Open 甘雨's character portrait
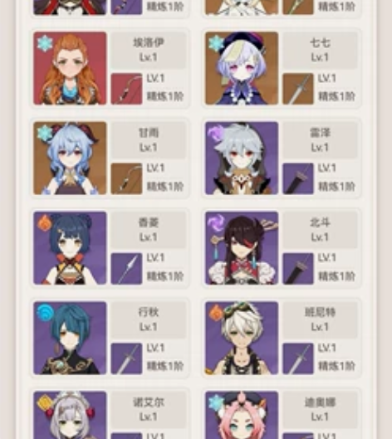This screenshot has width=392, height=439. pos(70,159)
